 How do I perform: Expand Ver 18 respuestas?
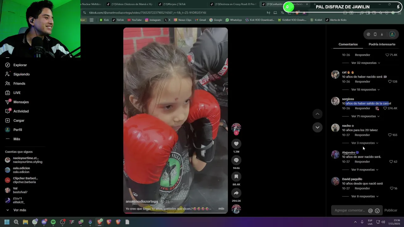[365, 90]
